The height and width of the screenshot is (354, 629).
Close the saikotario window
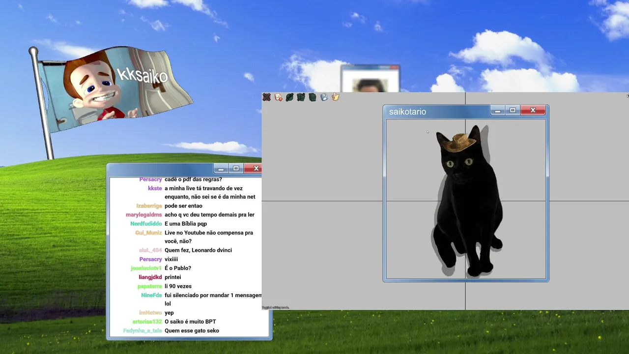(533, 111)
